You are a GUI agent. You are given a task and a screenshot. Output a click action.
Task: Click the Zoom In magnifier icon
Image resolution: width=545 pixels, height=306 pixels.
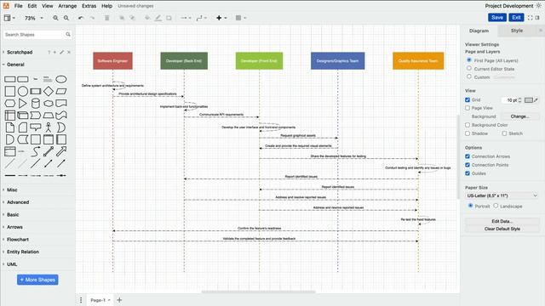(x=55, y=18)
